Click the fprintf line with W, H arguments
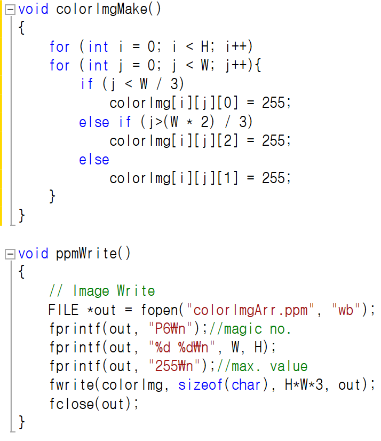Viewport: 381px width, 441px height. pyautogui.click(x=163, y=348)
